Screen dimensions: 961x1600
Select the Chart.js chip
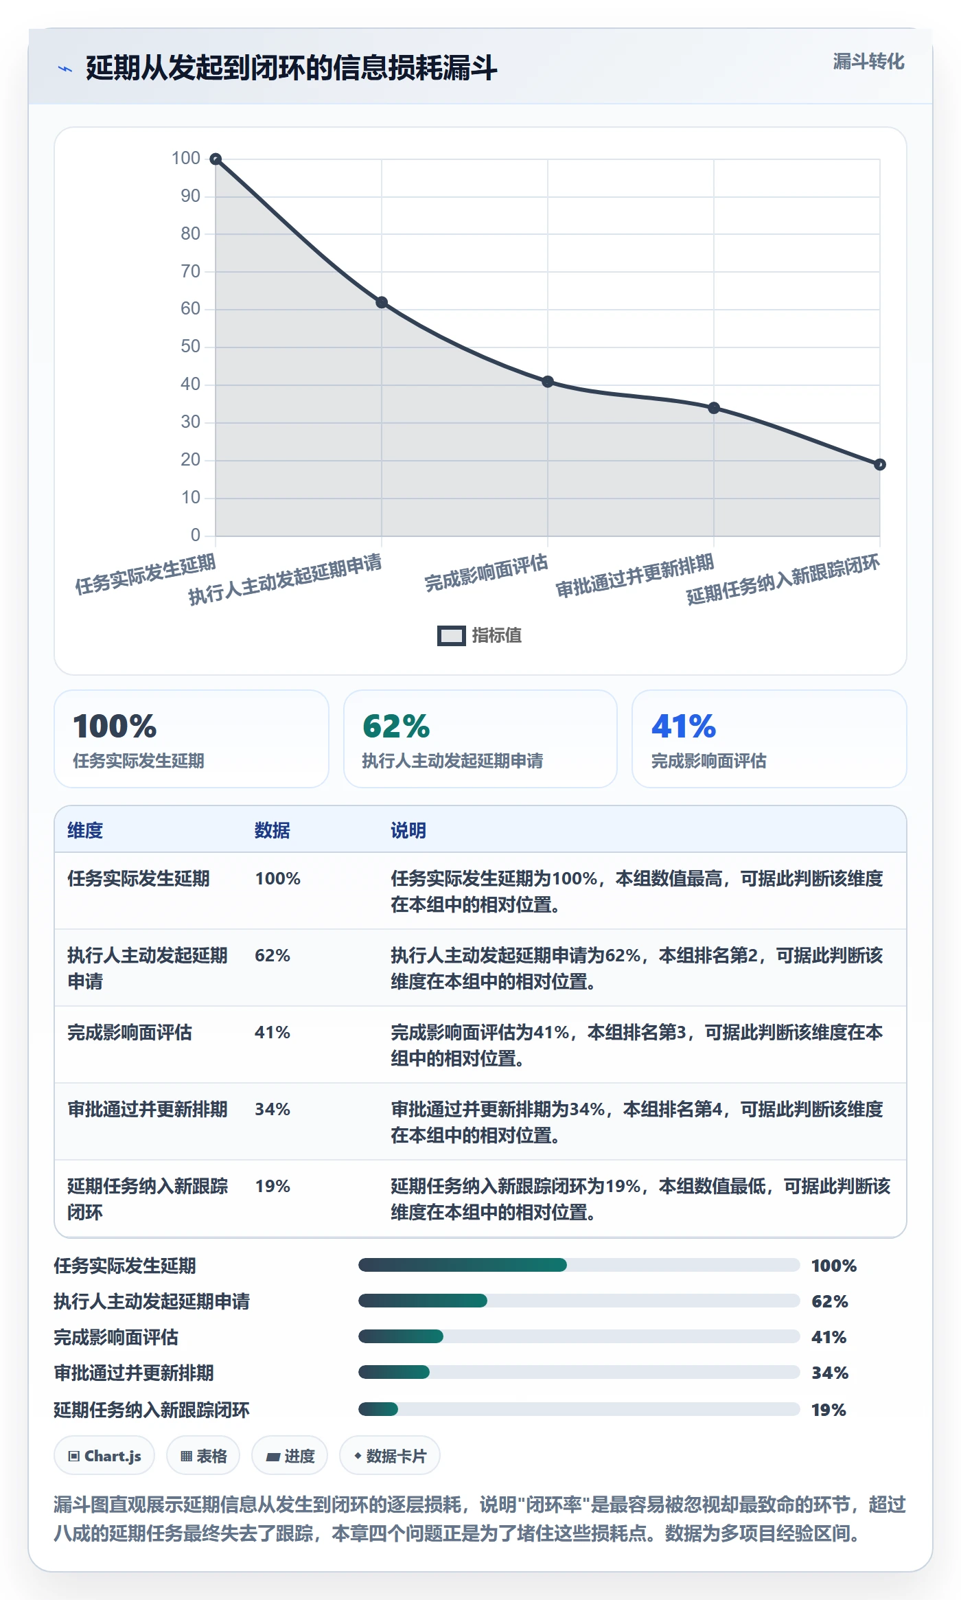[104, 1456]
